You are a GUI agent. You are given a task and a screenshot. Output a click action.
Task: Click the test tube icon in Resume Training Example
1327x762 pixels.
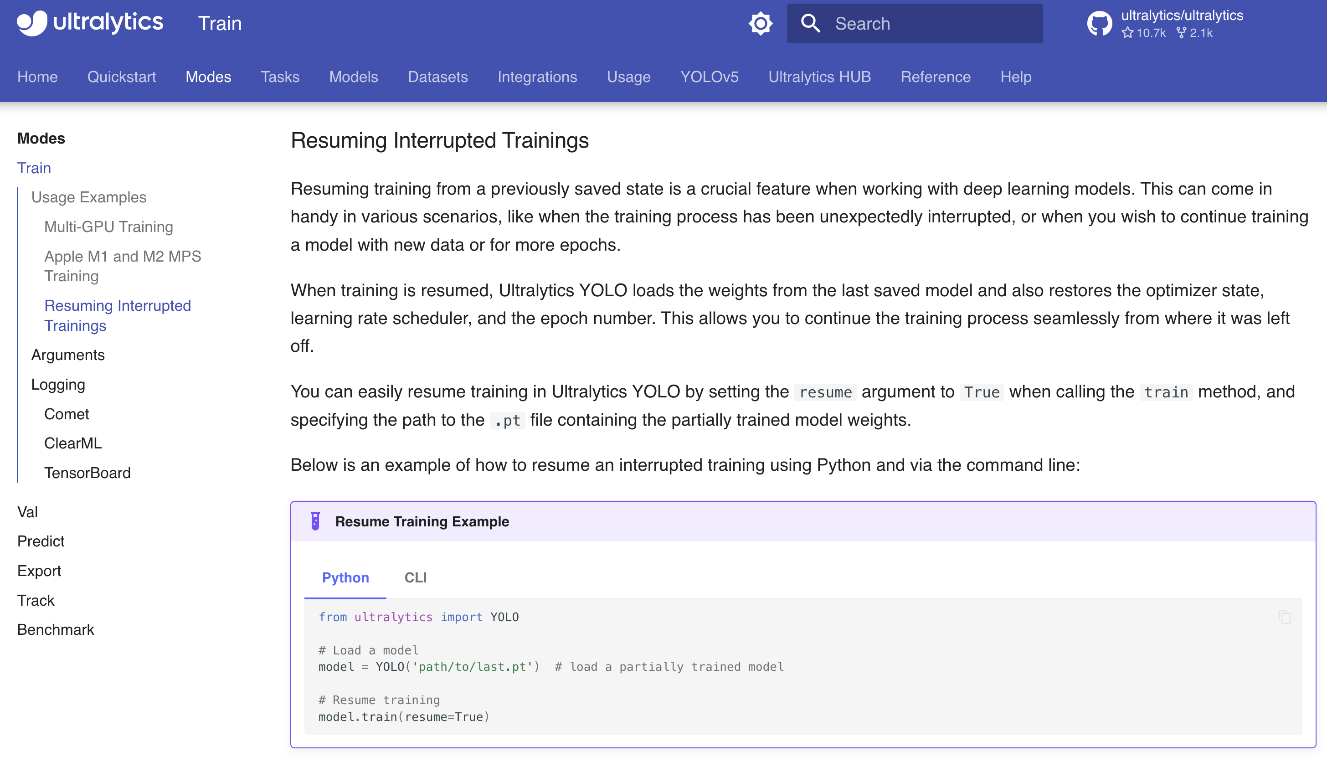pyautogui.click(x=315, y=521)
